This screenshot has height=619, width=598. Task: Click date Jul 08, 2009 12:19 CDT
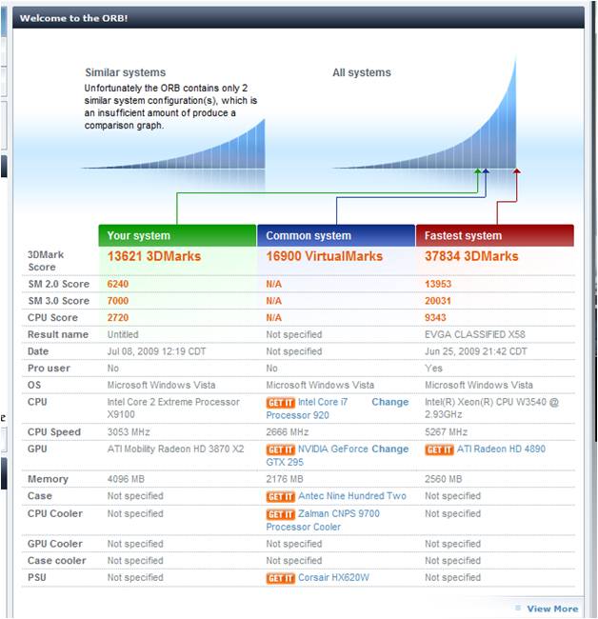(156, 351)
